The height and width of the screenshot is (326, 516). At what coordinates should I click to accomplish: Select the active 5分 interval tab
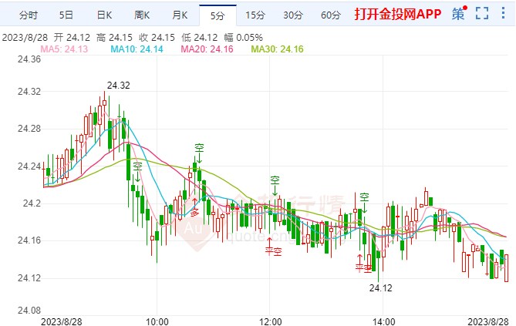point(216,15)
